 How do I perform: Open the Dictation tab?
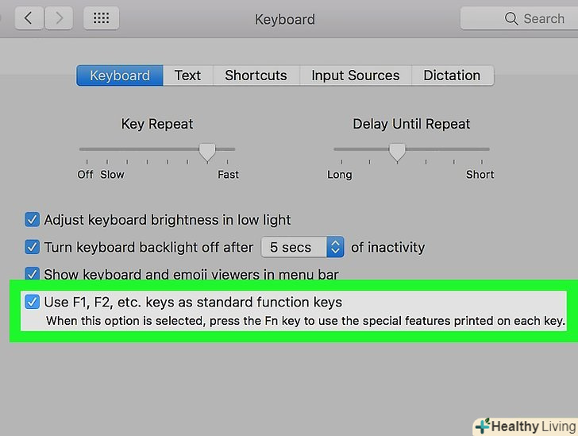point(452,75)
